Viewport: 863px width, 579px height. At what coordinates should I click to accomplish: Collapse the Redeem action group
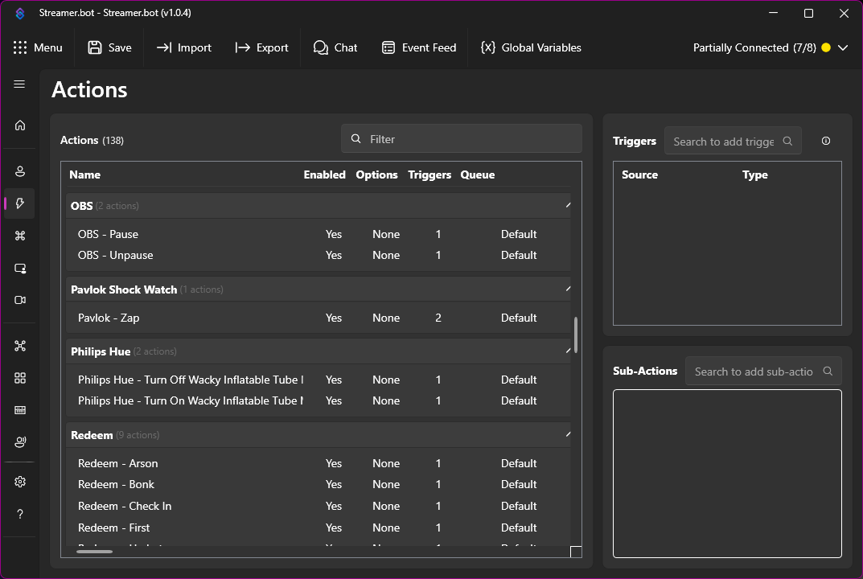tap(568, 435)
